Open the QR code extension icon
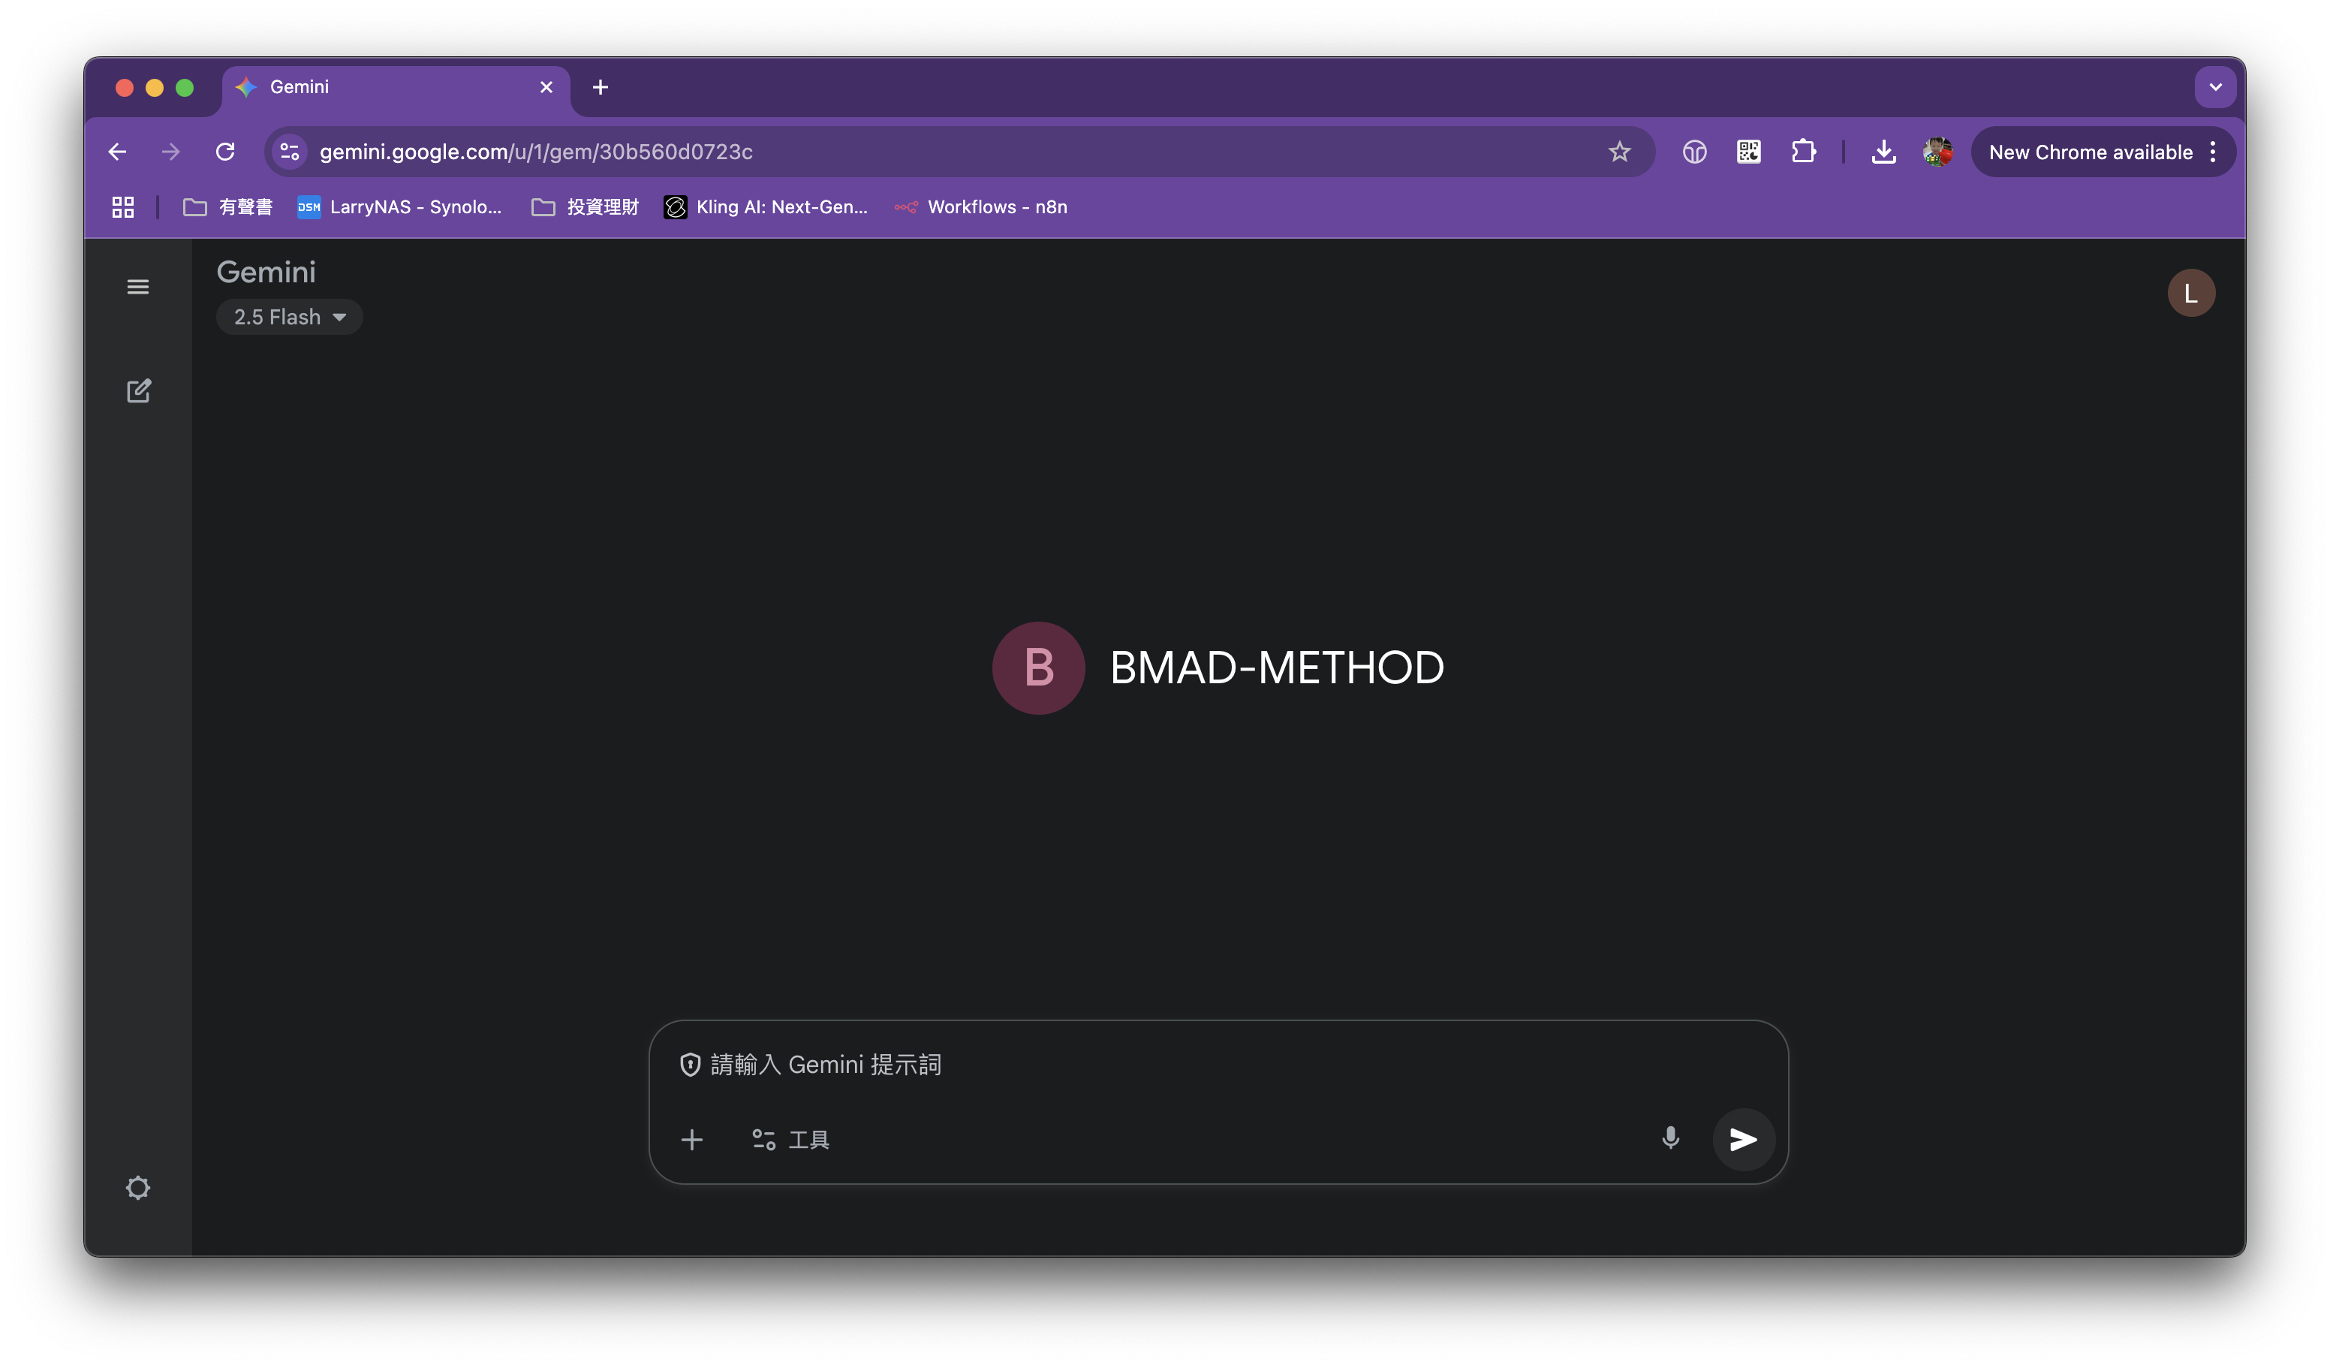The height and width of the screenshot is (1368, 2330). click(1748, 152)
